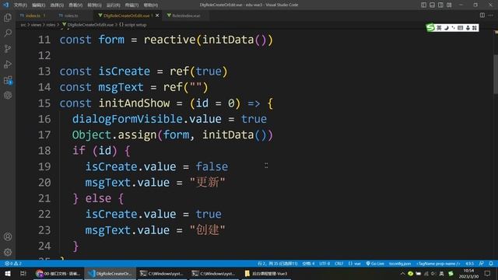498x280 pixels.
Task: Open the Accounts menu in activity bar
Action: [8, 236]
